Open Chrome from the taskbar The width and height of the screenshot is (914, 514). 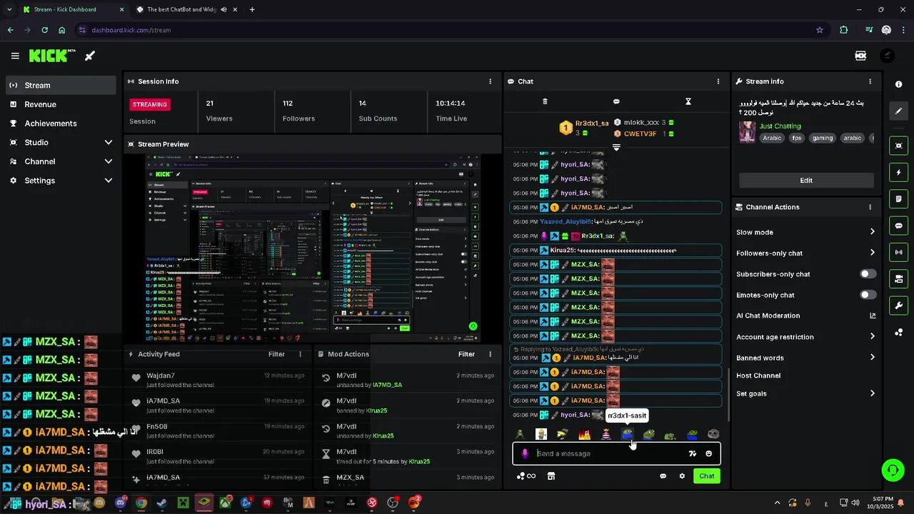[x=141, y=503]
